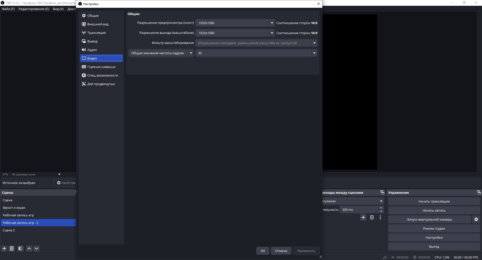Viewport: 482px width, 260px height.
Task: Click the transition duration 300 ms field
Action: 359,210
